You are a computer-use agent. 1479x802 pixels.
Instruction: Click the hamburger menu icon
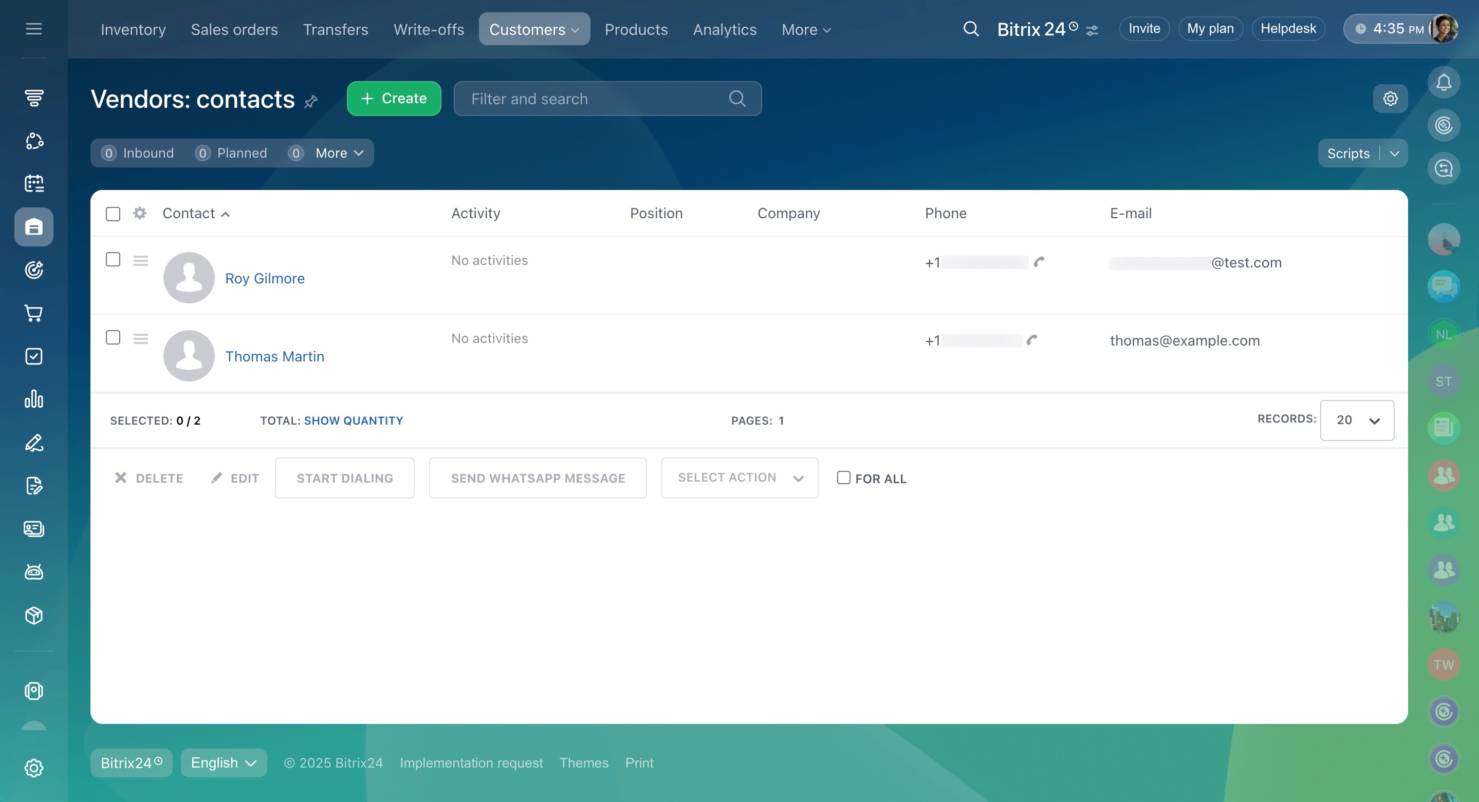click(x=34, y=29)
